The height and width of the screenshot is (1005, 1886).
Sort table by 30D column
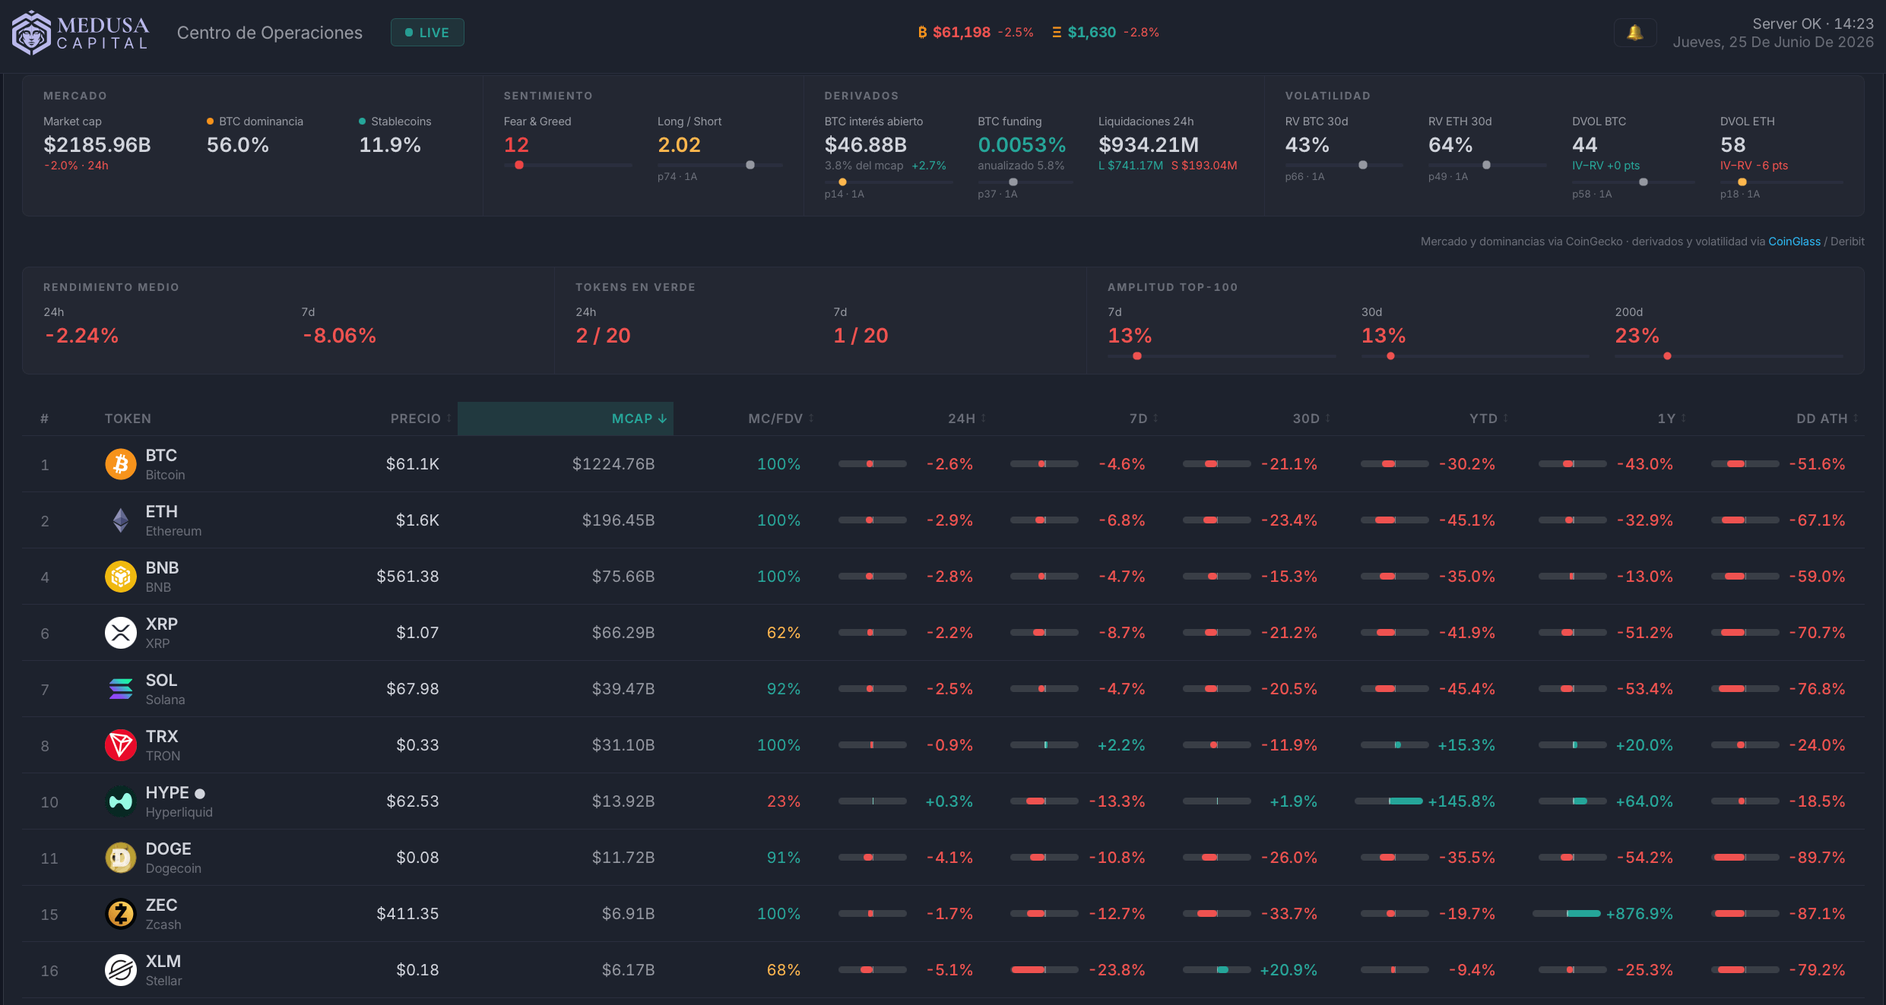pos(1311,419)
